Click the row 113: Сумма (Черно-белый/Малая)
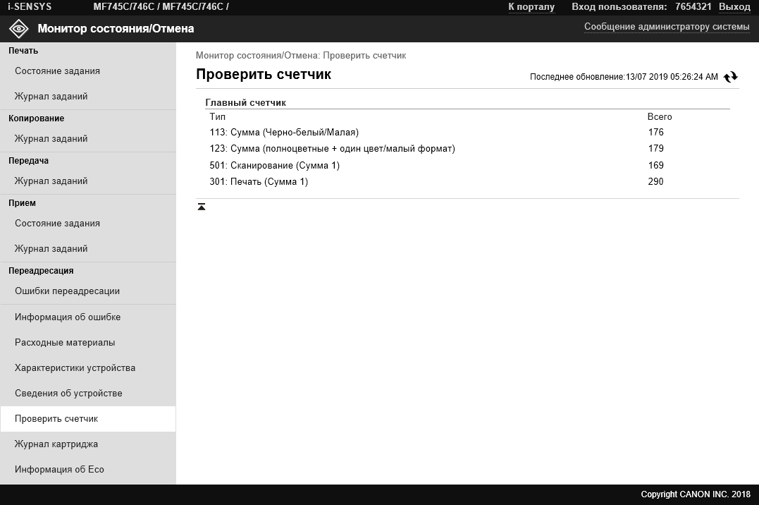The height and width of the screenshot is (505, 759). coord(467,133)
